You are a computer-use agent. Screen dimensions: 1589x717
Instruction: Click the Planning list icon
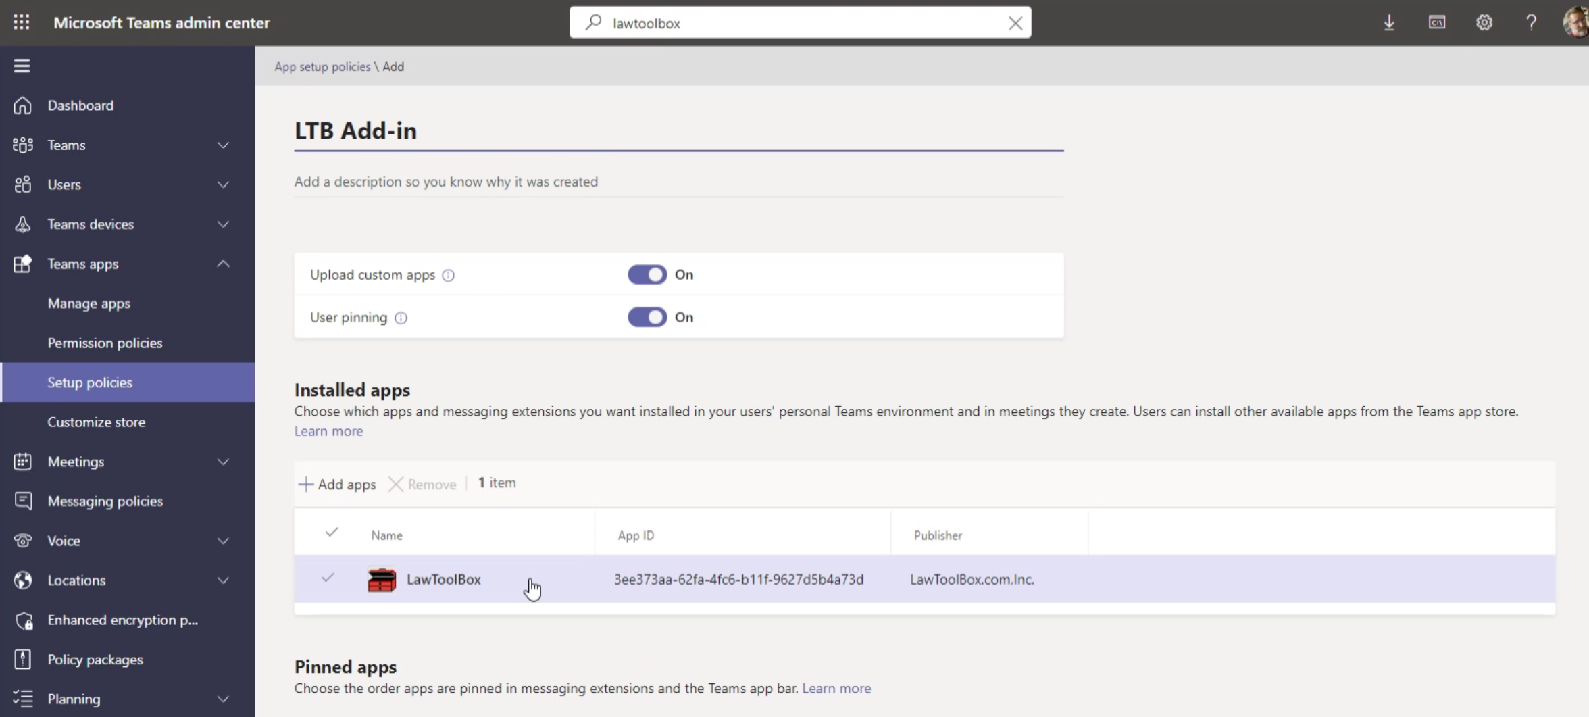(22, 699)
